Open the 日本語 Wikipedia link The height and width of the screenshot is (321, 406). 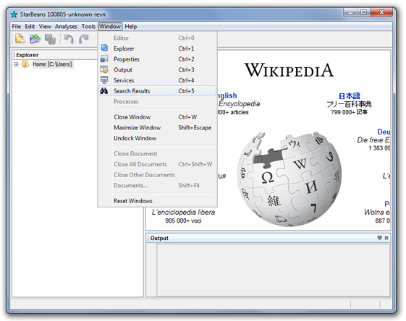[350, 96]
